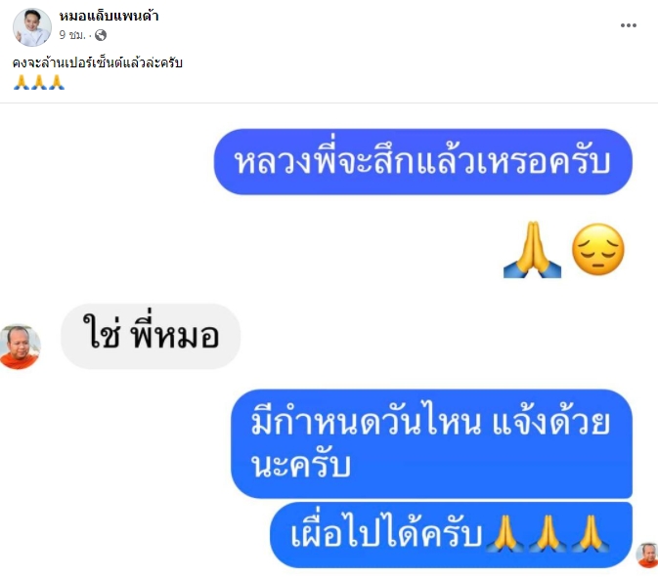Open the three-dot post options menu
The height and width of the screenshot is (577, 658).
pos(629,25)
